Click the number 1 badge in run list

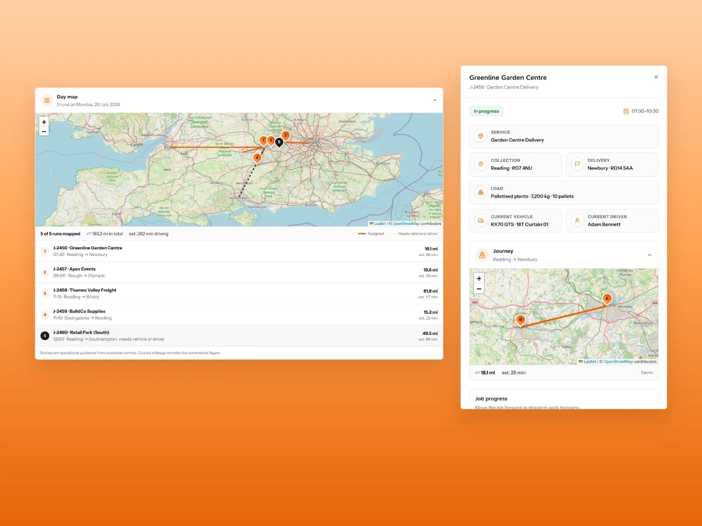[x=45, y=251]
